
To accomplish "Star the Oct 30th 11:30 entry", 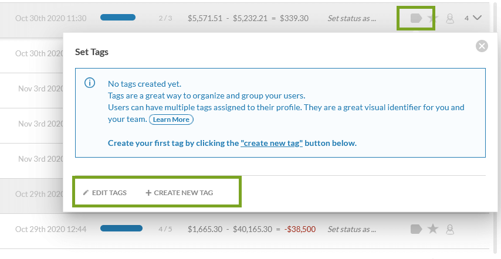I will tap(433, 18).
